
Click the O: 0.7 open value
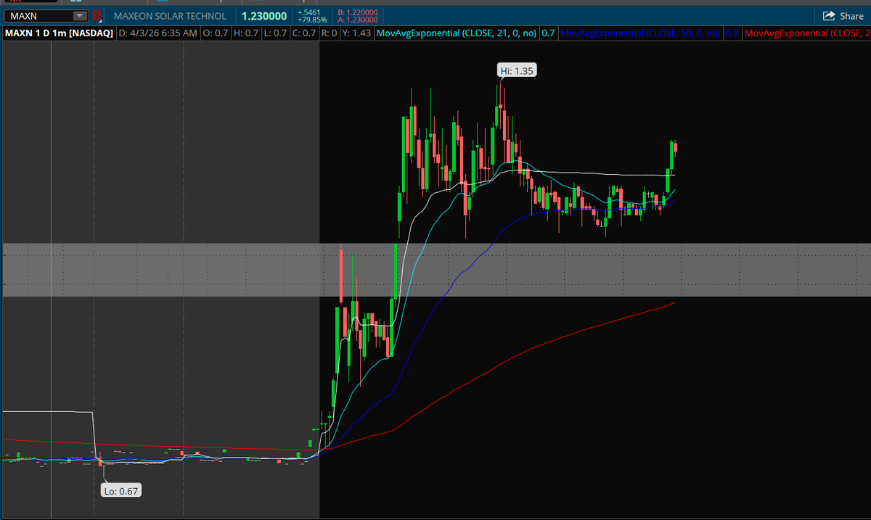pos(215,33)
